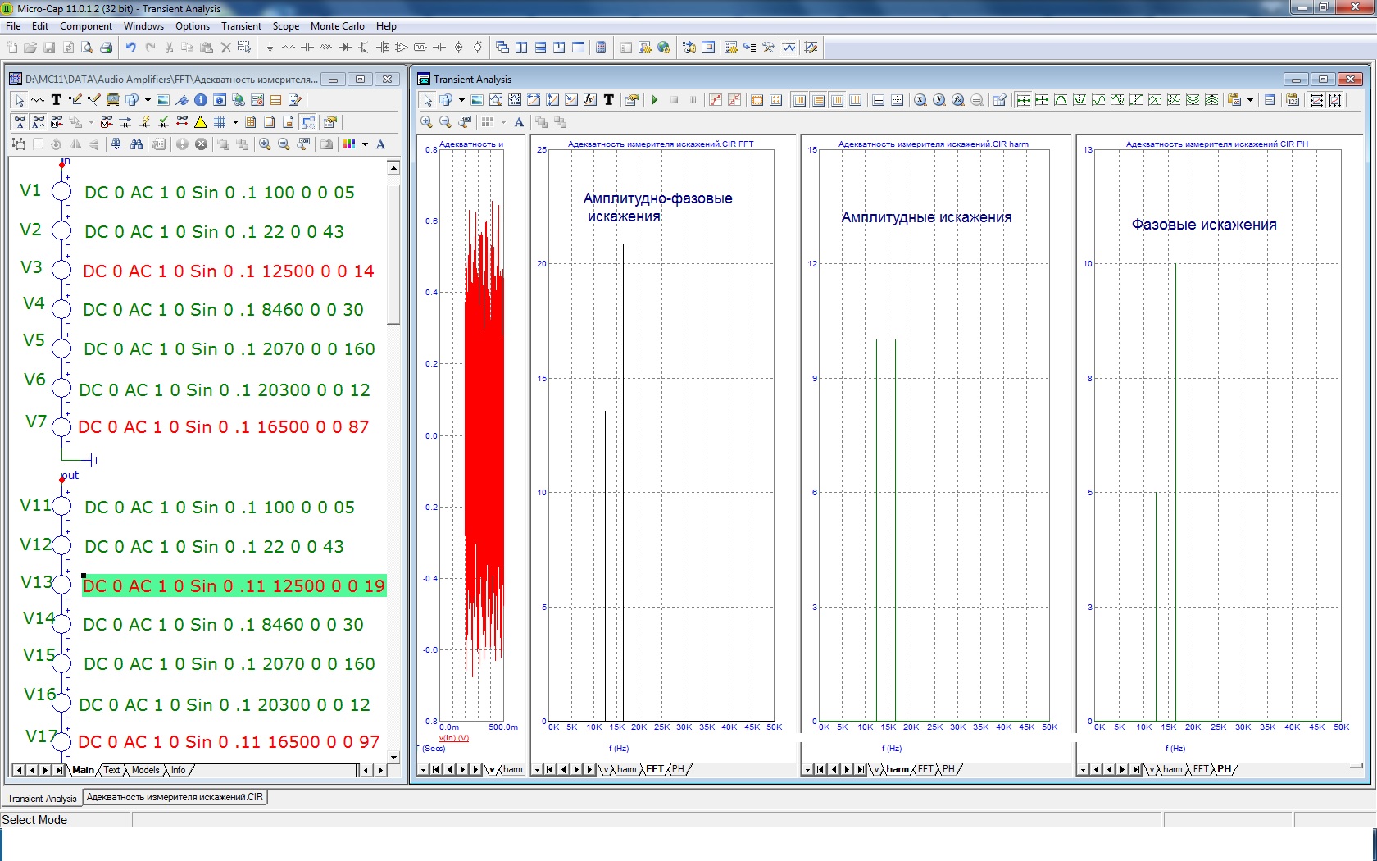
Task: Click the Pause icon in Transient Analysis toolbar
Action: click(693, 100)
